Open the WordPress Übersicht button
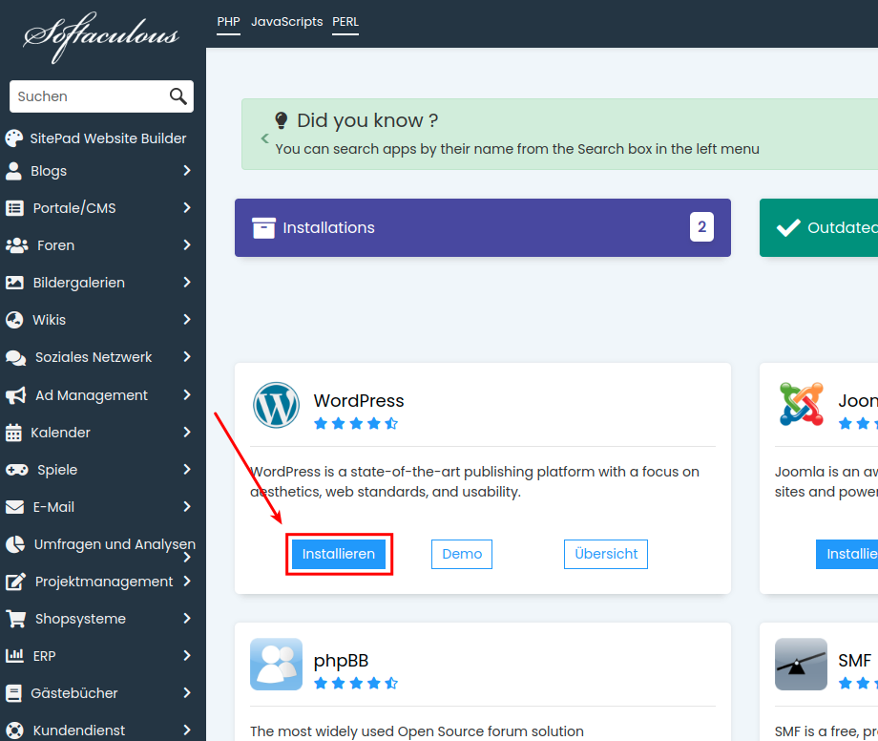 click(606, 554)
